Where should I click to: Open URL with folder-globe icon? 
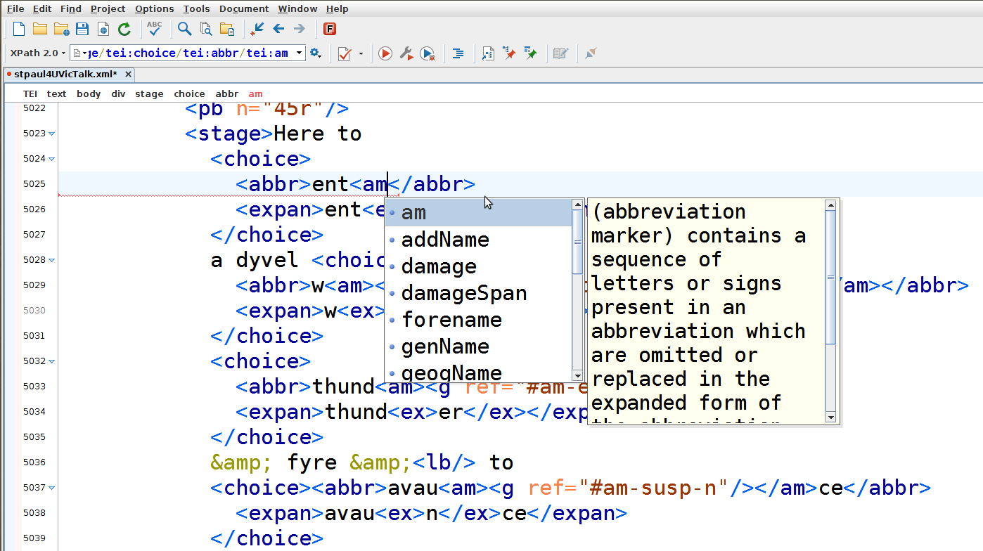click(61, 29)
